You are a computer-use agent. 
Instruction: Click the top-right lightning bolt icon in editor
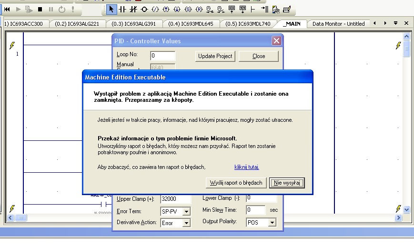coord(398,45)
